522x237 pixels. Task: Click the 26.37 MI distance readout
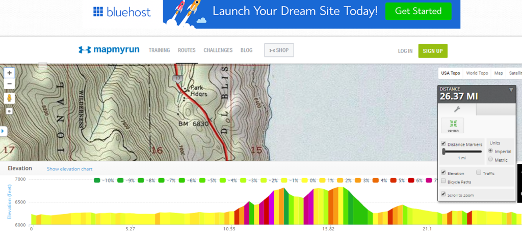[459, 97]
